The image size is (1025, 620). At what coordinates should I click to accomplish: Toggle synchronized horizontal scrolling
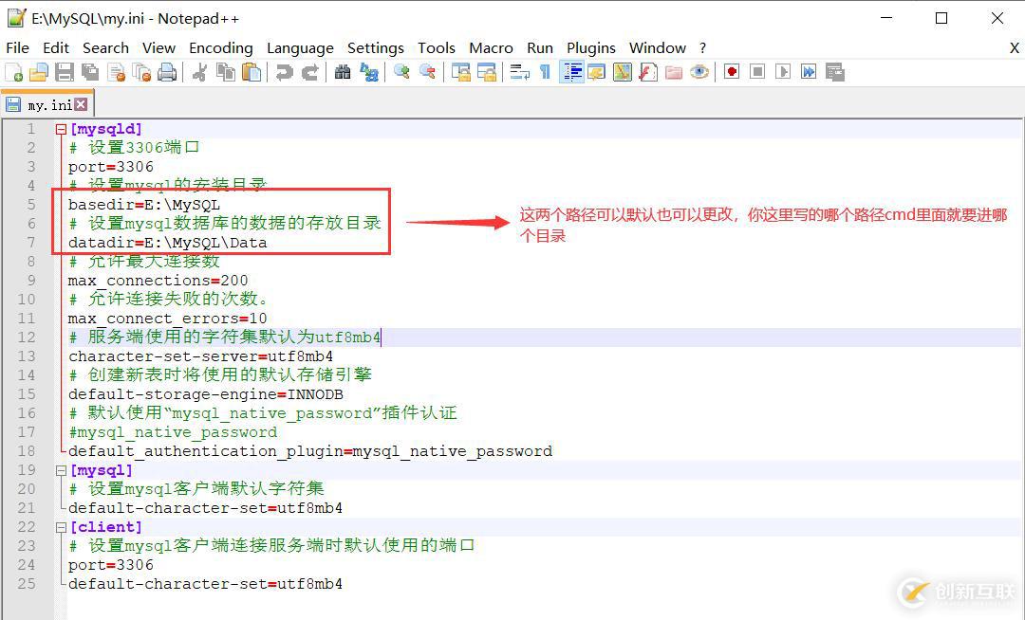click(x=486, y=72)
